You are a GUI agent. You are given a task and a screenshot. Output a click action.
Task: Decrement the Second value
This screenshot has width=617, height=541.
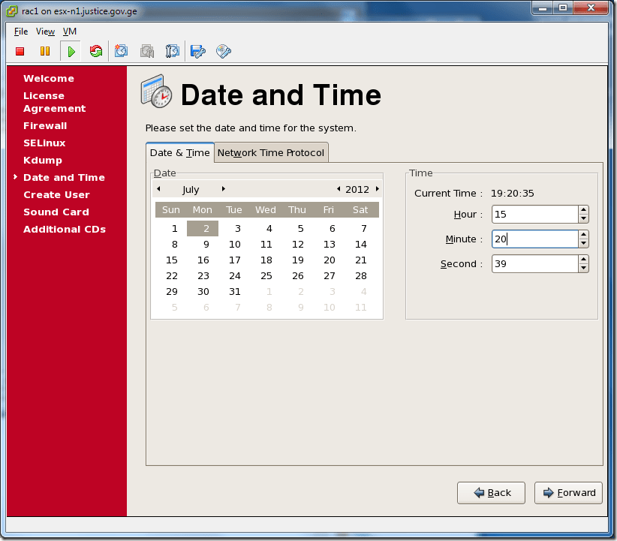tap(584, 267)
